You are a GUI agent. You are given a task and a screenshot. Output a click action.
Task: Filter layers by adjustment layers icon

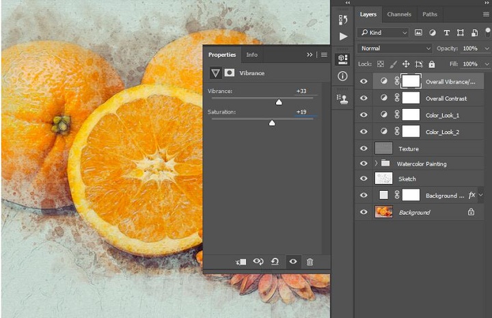[433, 32]
